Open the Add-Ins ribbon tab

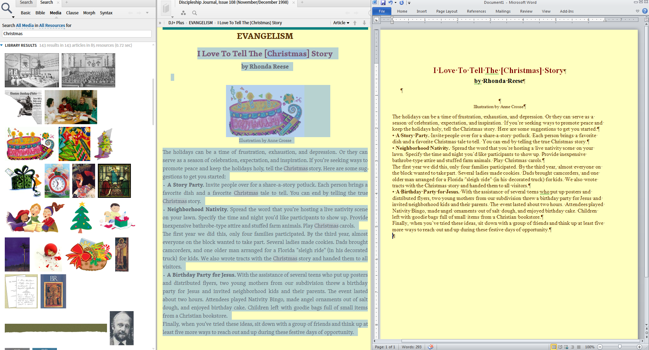pos(567,11)
